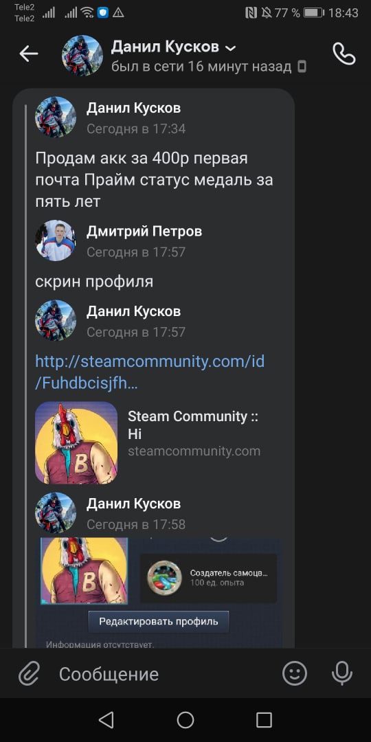Screen dimensions: 371x742
Task: Expand the chevron next to Данил Кусков
Action: [230, 48]
